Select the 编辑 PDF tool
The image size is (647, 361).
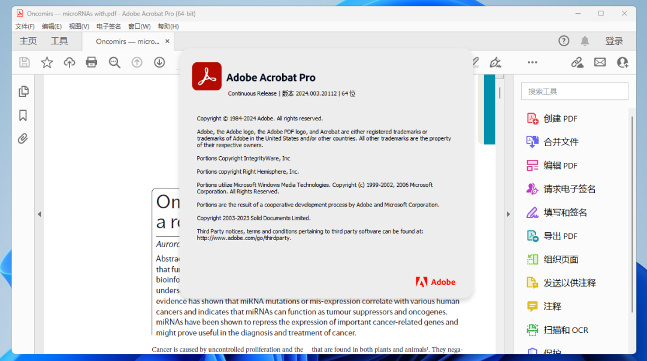tap(552, 165)
